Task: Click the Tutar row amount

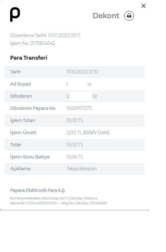Action: tap(75, 145)
